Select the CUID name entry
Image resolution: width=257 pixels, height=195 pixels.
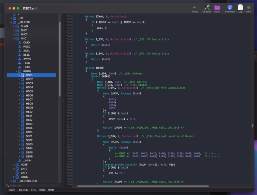[x=26, y=42]
